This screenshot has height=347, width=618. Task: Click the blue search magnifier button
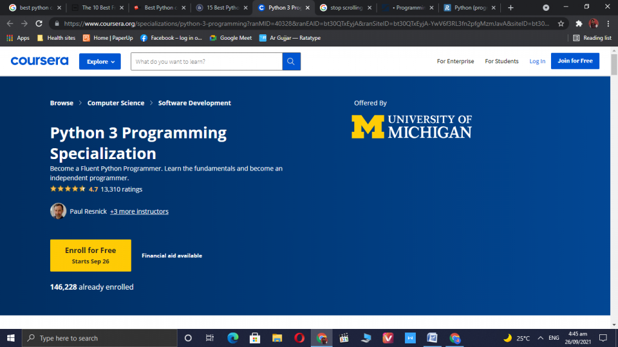pyautogui.click(x=291, y=61)
